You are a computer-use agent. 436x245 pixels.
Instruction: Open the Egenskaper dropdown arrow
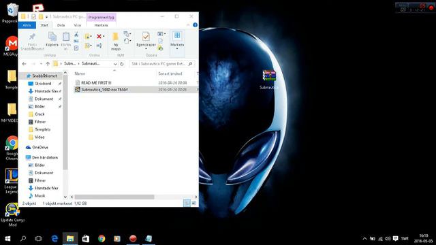pos(146,49)
